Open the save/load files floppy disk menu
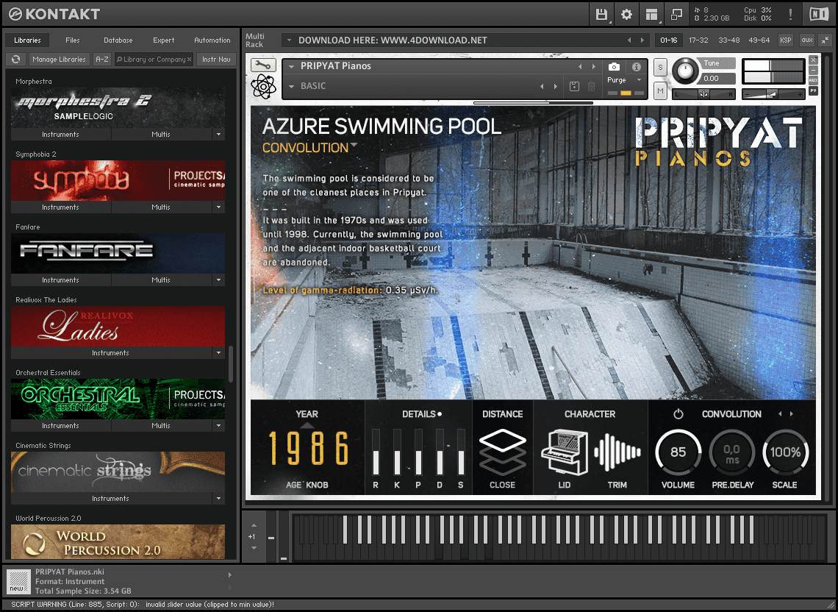Screen dimensions: 838x612 coord(601,15)
